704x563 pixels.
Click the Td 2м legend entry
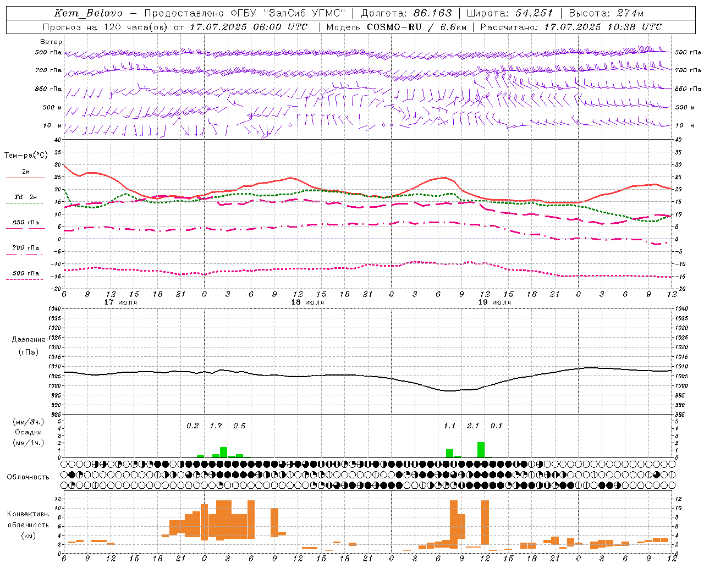pos(25,197)
